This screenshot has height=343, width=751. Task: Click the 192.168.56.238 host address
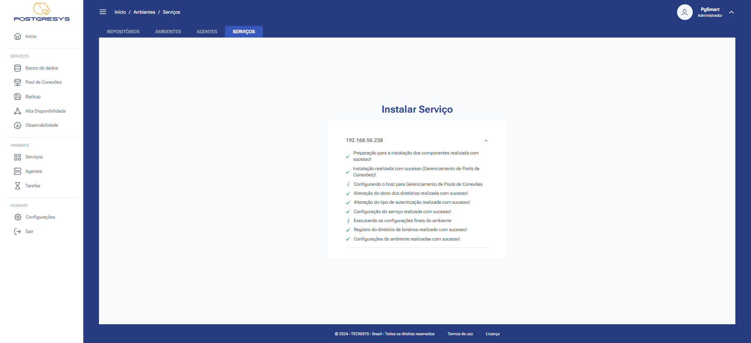(x=364, y=140)
